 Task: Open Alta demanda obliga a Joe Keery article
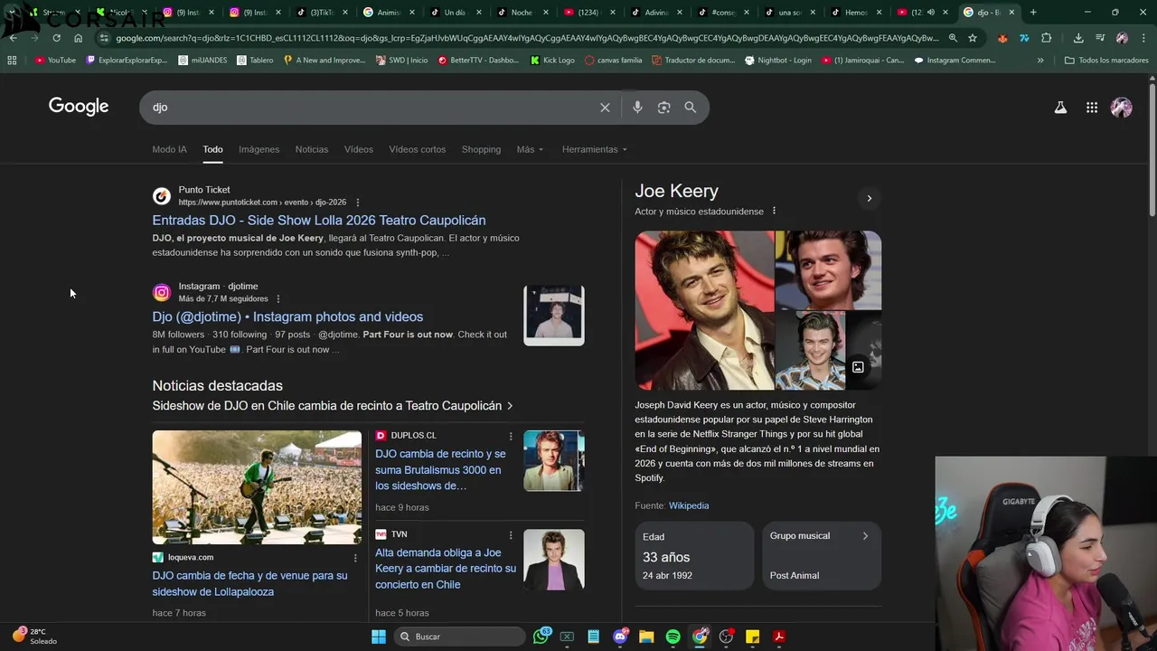[x=446, y=569]
